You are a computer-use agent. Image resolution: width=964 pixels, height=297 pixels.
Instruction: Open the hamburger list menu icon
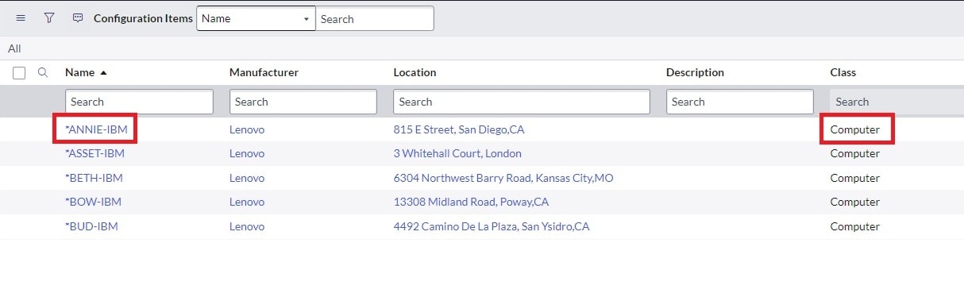(21, 18)
